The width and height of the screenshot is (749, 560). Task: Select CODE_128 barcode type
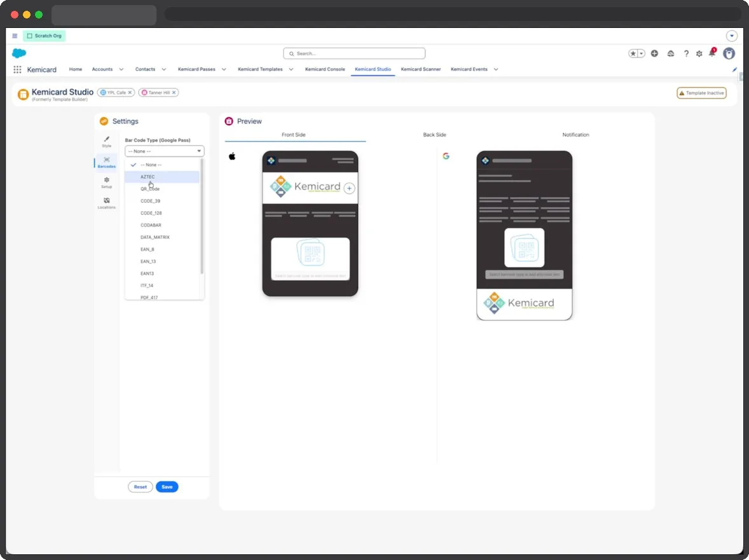pyautogui.click(x=162, y=213)
